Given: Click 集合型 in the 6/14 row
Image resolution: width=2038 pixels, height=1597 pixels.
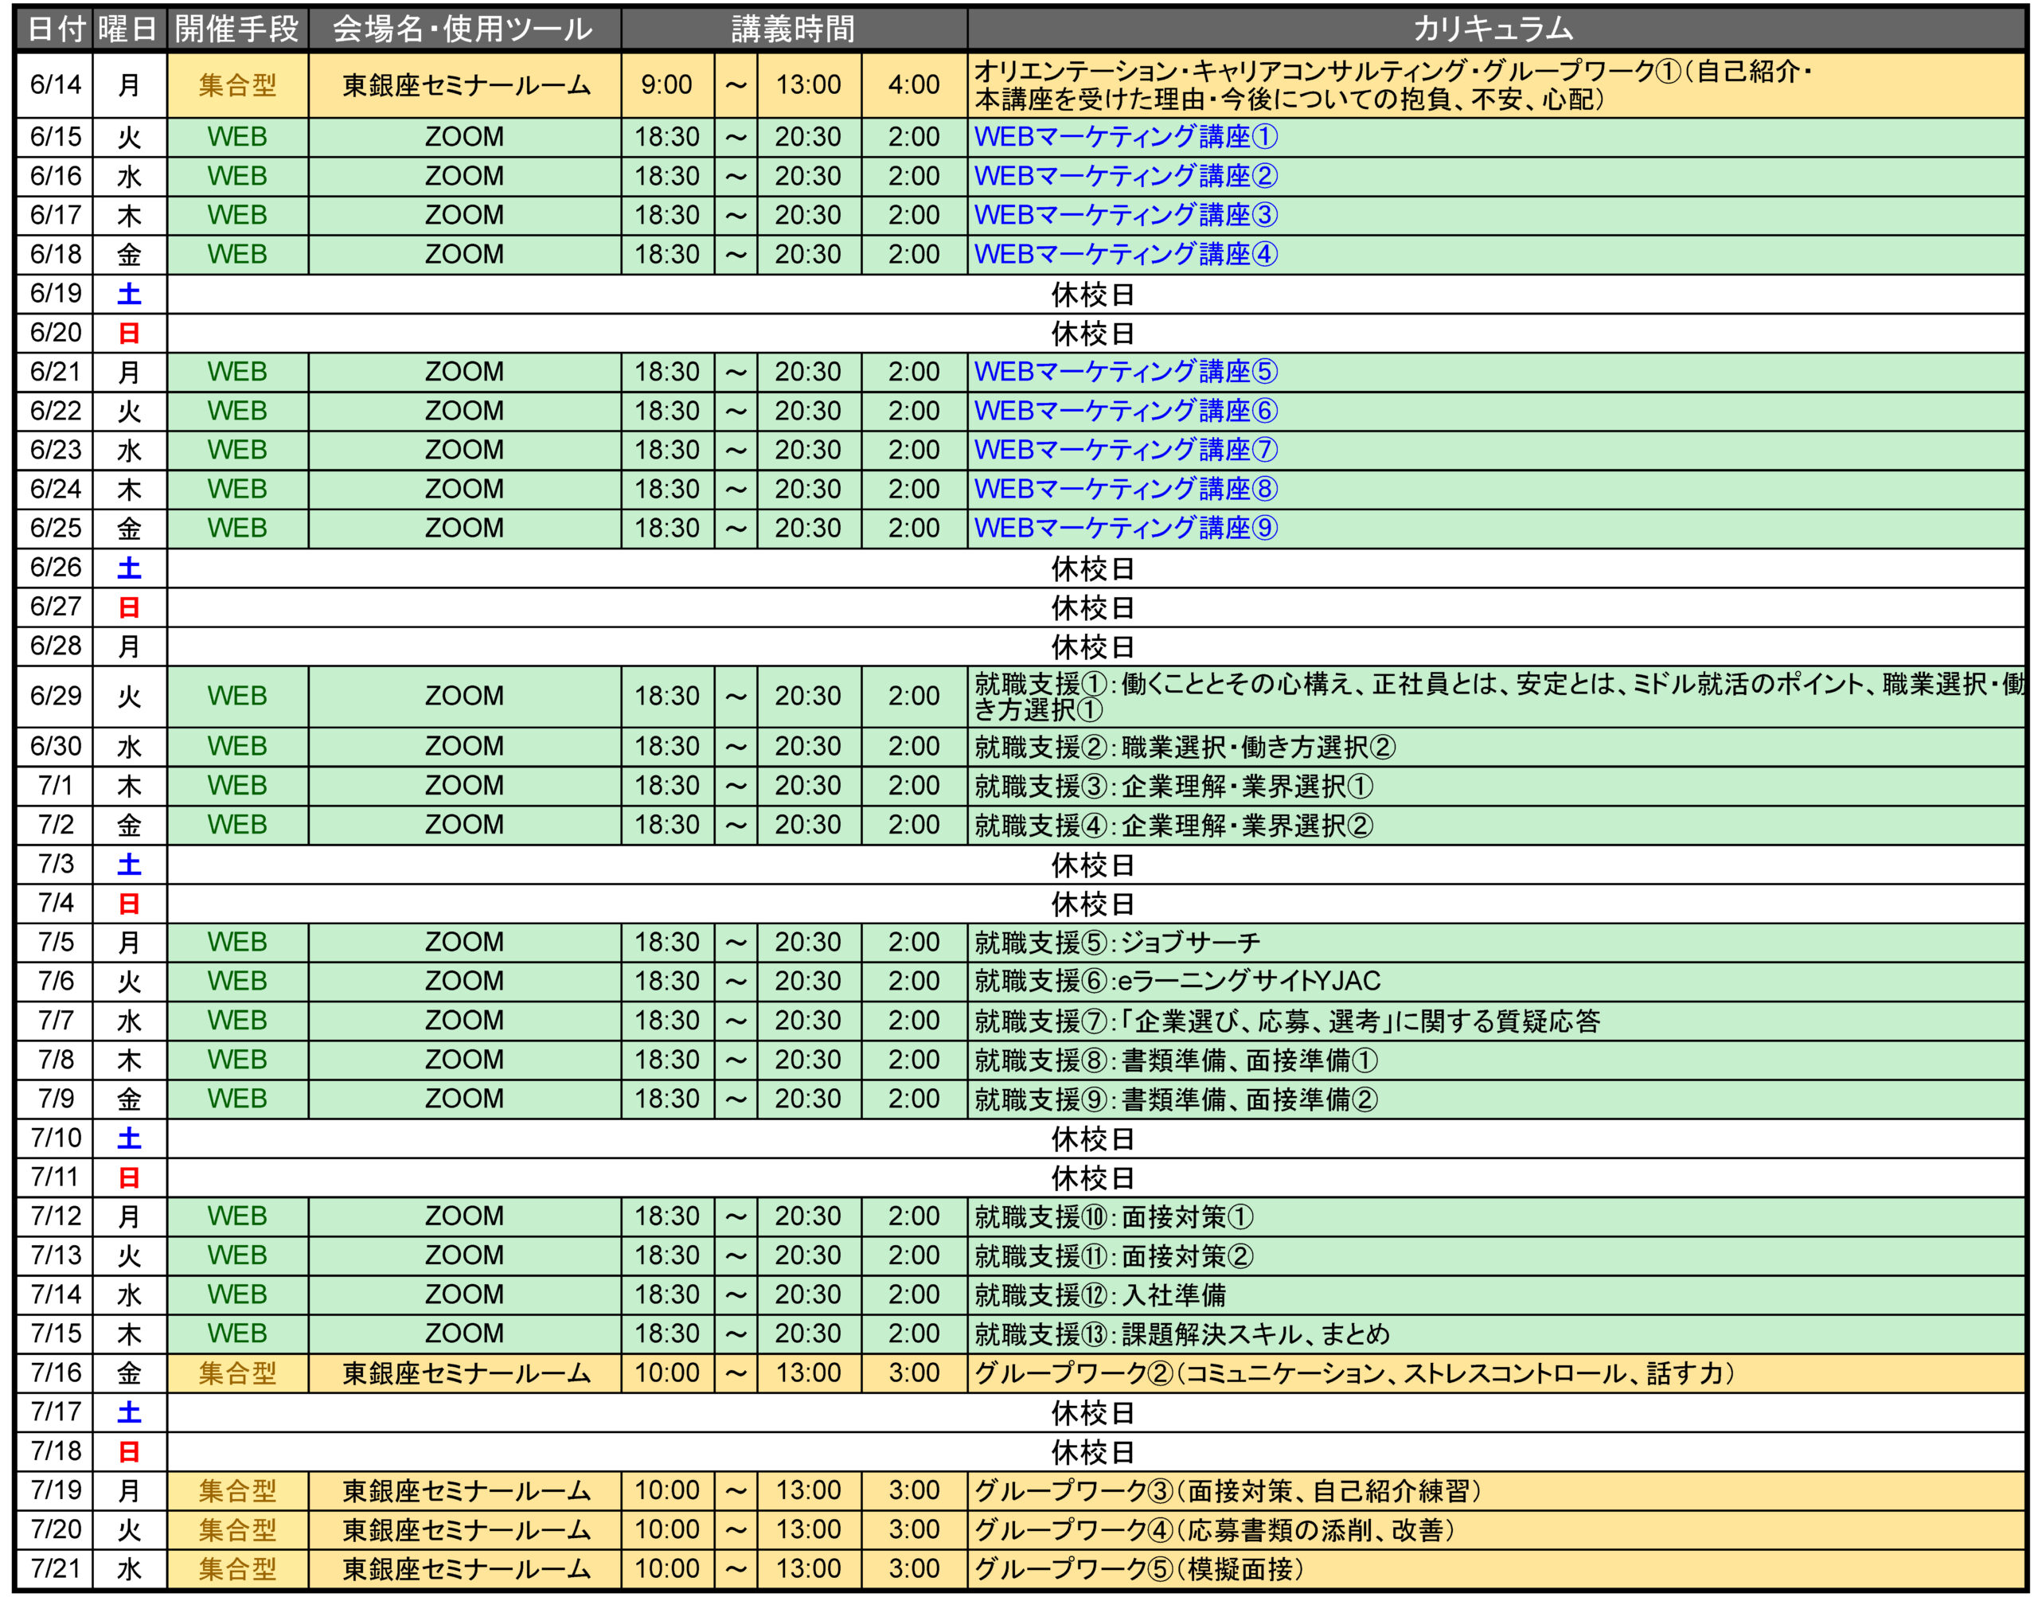Looking at the screenshot, I should click(x=237, y=85).
